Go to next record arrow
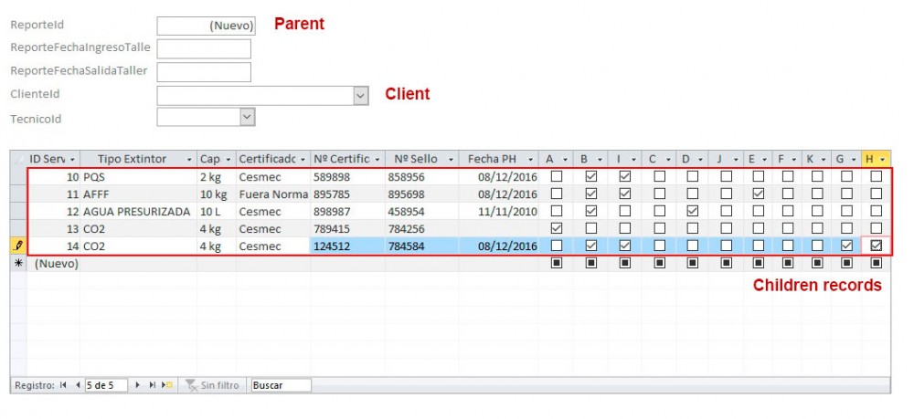 click(x=138, y=386)
